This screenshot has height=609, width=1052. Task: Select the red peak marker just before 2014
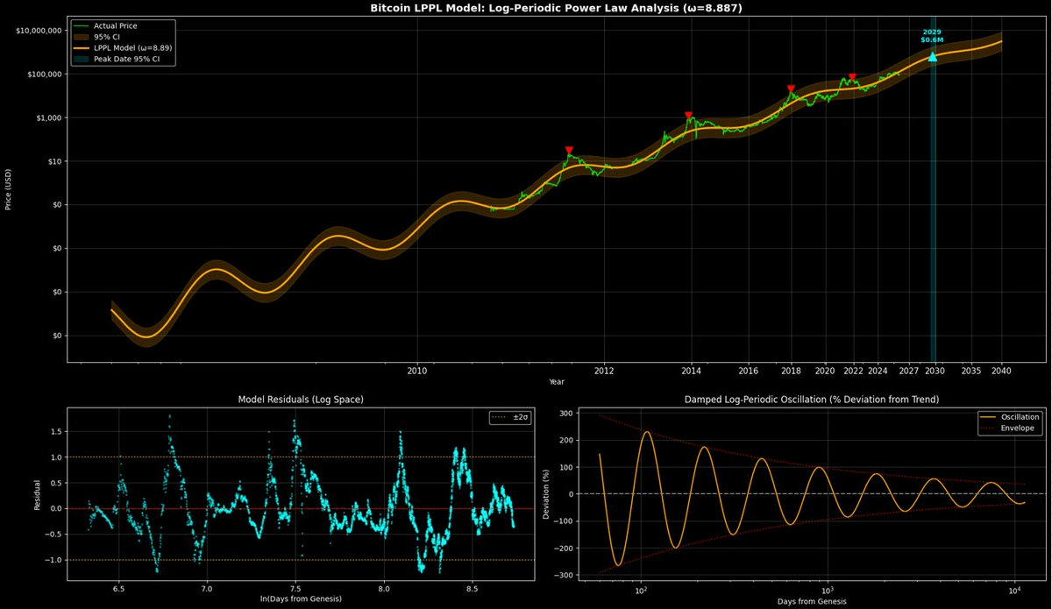click(x=688, y=116)
